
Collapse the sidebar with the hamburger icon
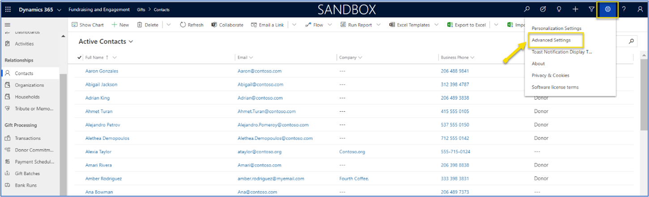click(x=7, y=25)
